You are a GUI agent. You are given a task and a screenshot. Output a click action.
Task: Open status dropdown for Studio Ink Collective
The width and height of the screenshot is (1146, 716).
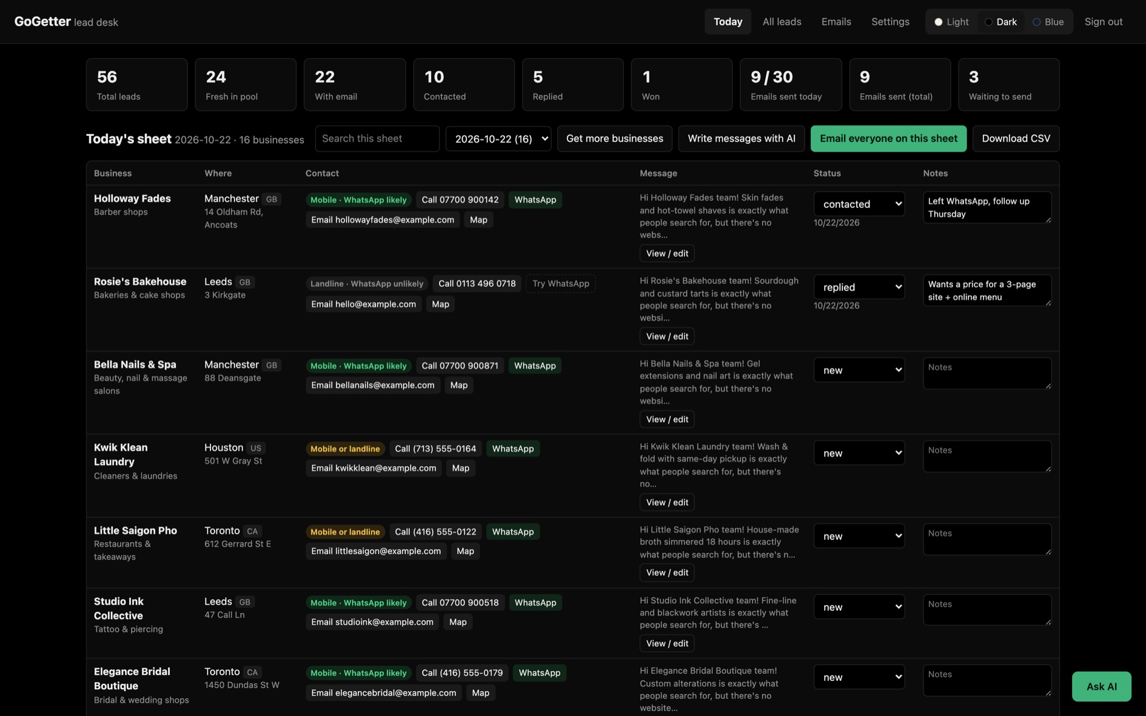coord(859,607)
